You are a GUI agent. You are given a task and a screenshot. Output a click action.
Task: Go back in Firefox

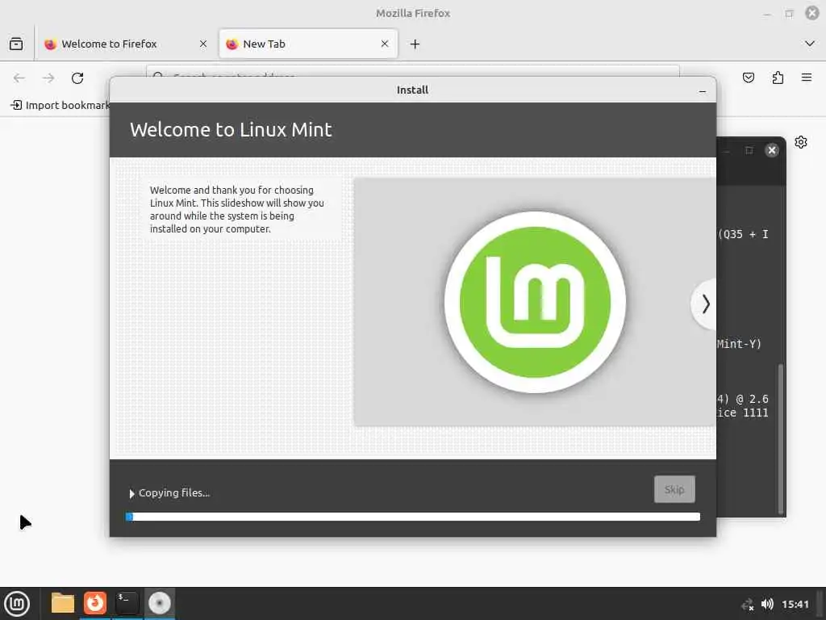pyautogui.click(x=19, y=78)
